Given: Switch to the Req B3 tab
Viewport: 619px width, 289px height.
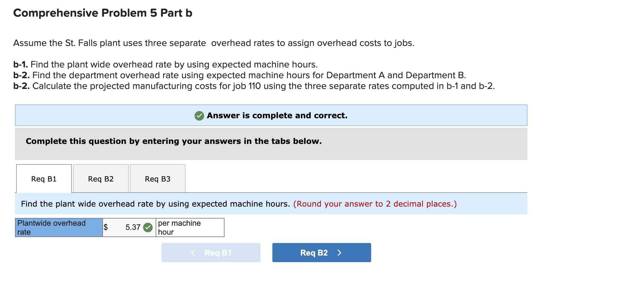Looking at the screenshot, I should point(158,178).
